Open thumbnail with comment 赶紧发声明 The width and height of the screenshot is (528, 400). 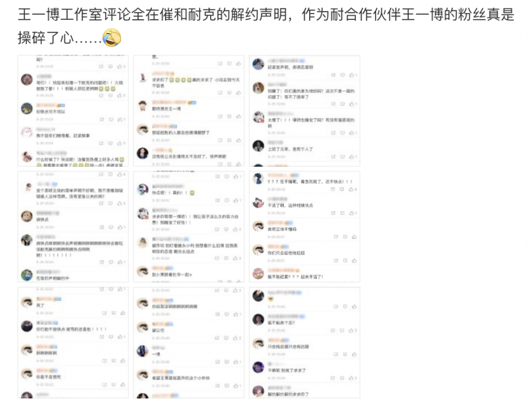(304, 111)
